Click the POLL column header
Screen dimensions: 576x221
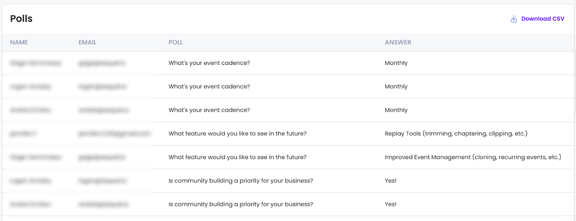click(x=176, y=42)
